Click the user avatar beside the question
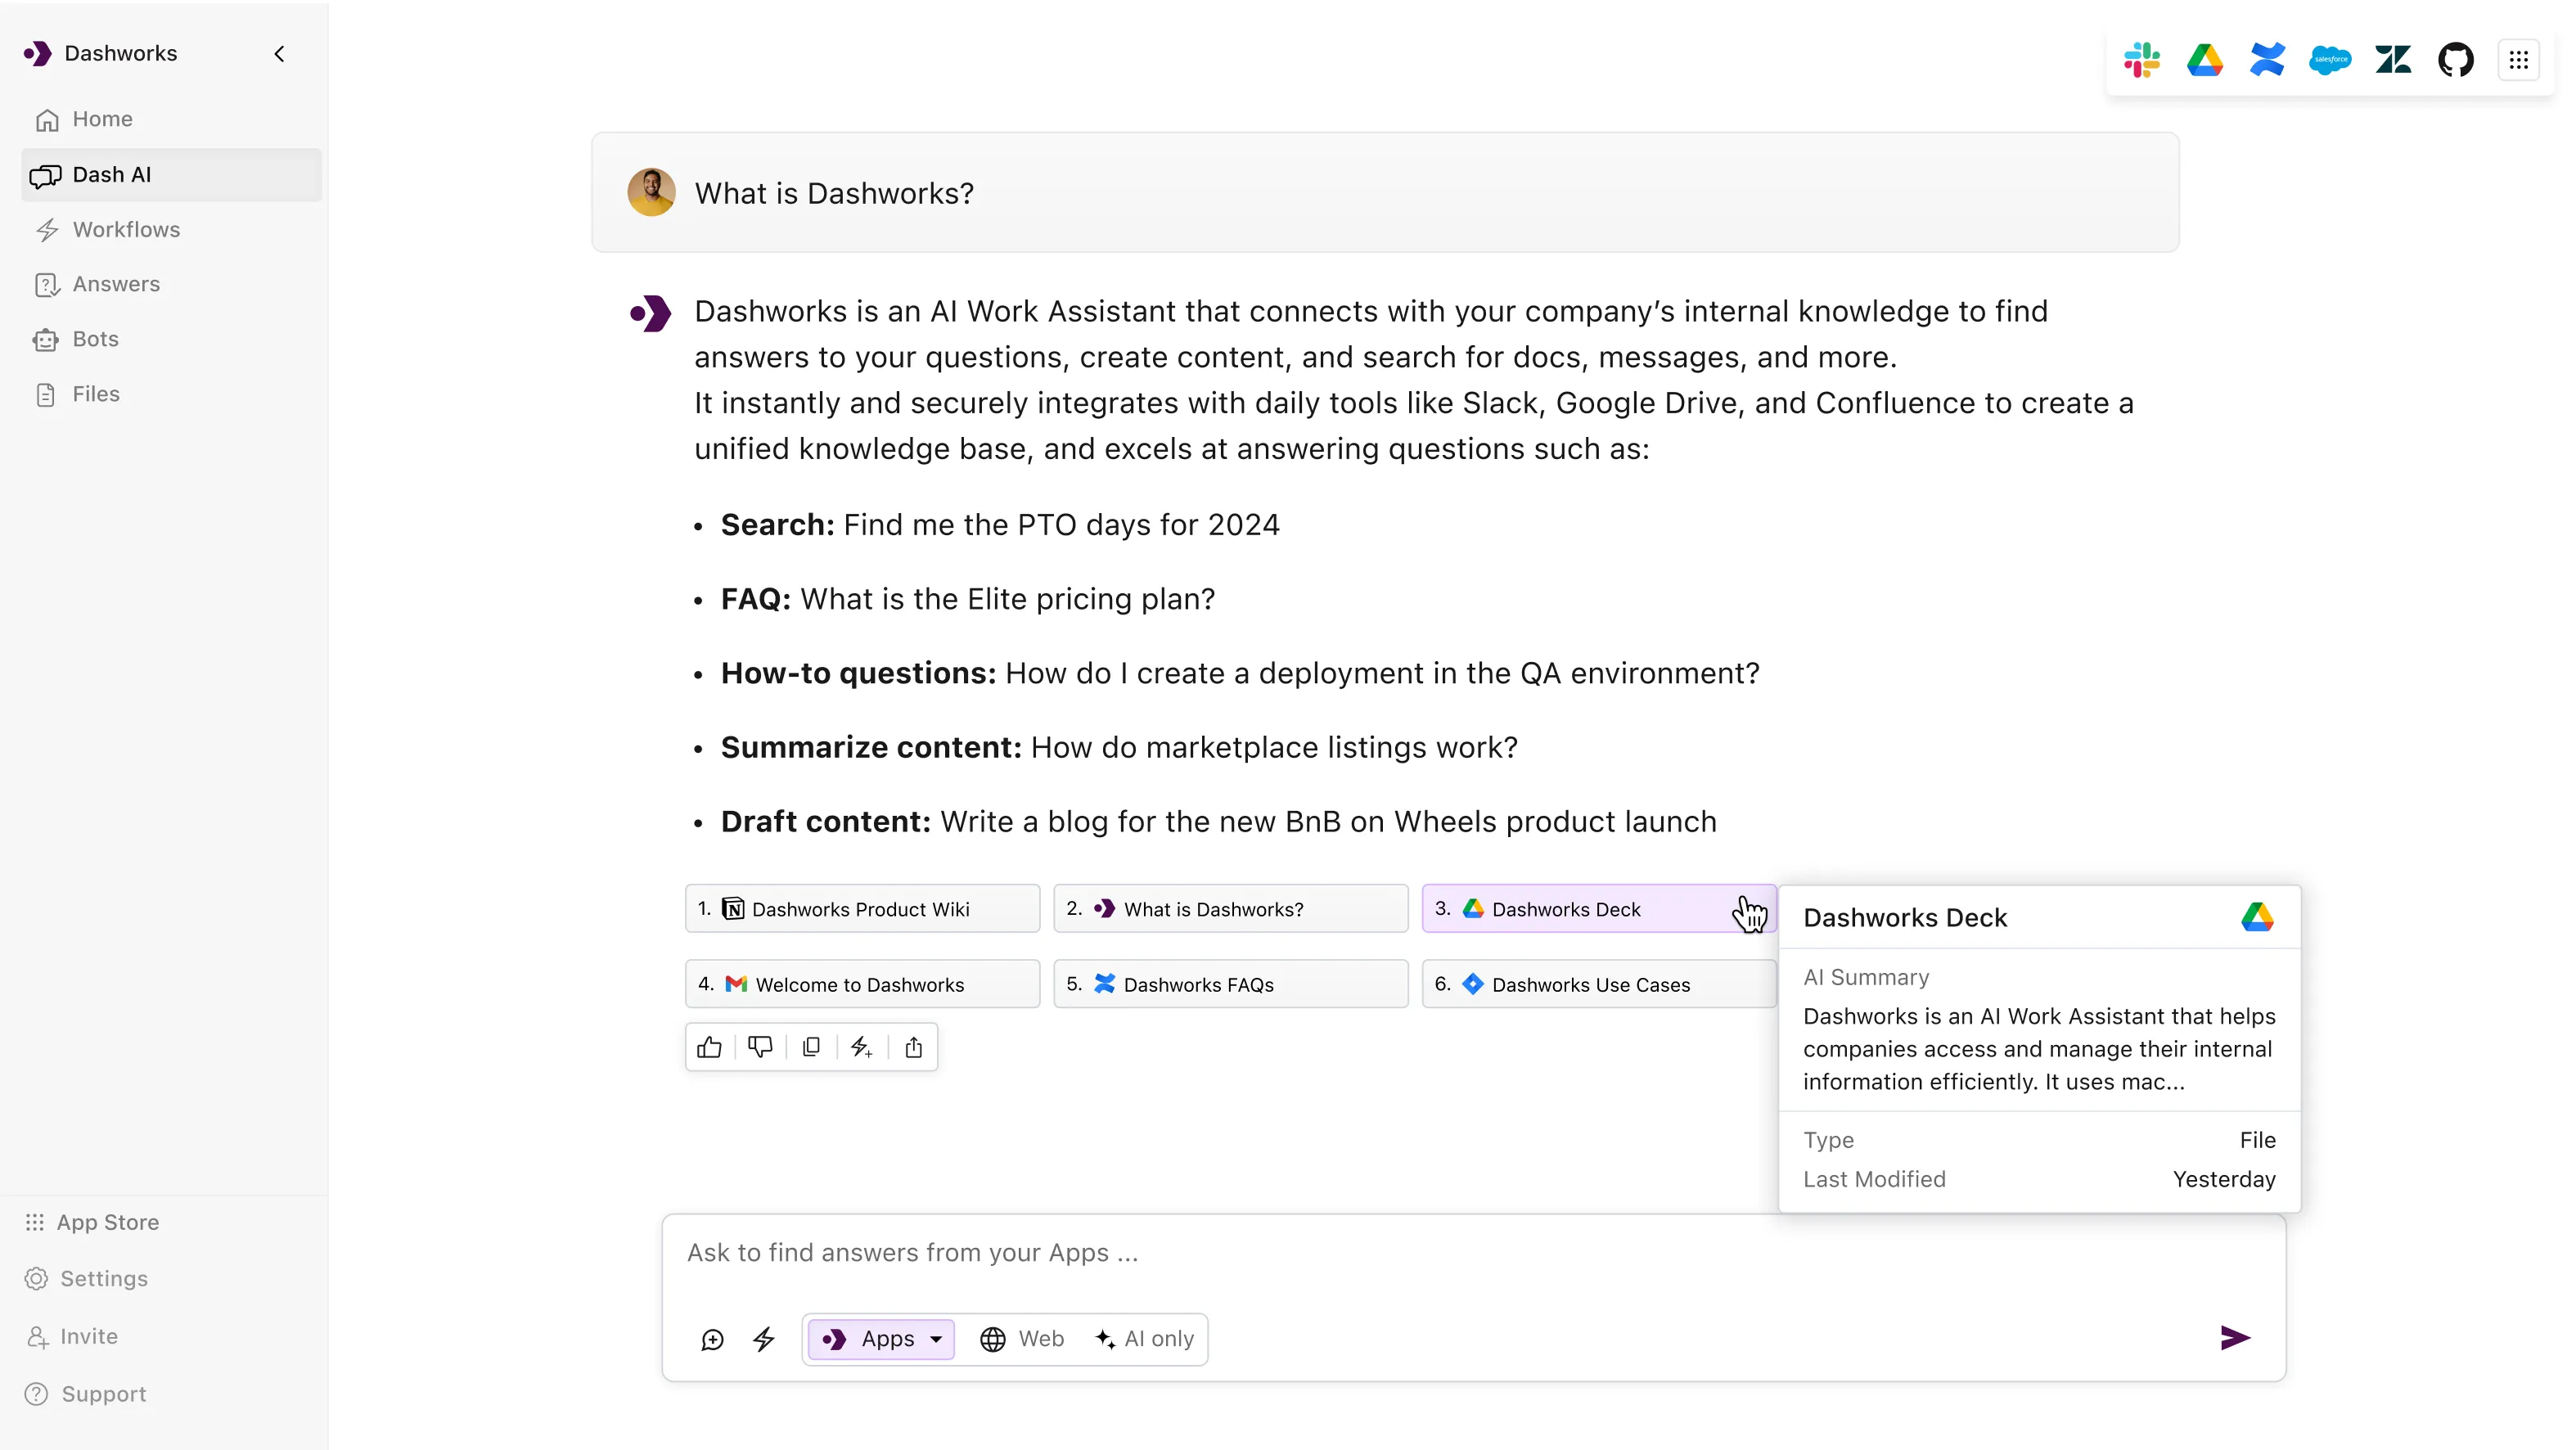The height and width of the screenshot is (1450, 2576). click(x=651, y=192)
